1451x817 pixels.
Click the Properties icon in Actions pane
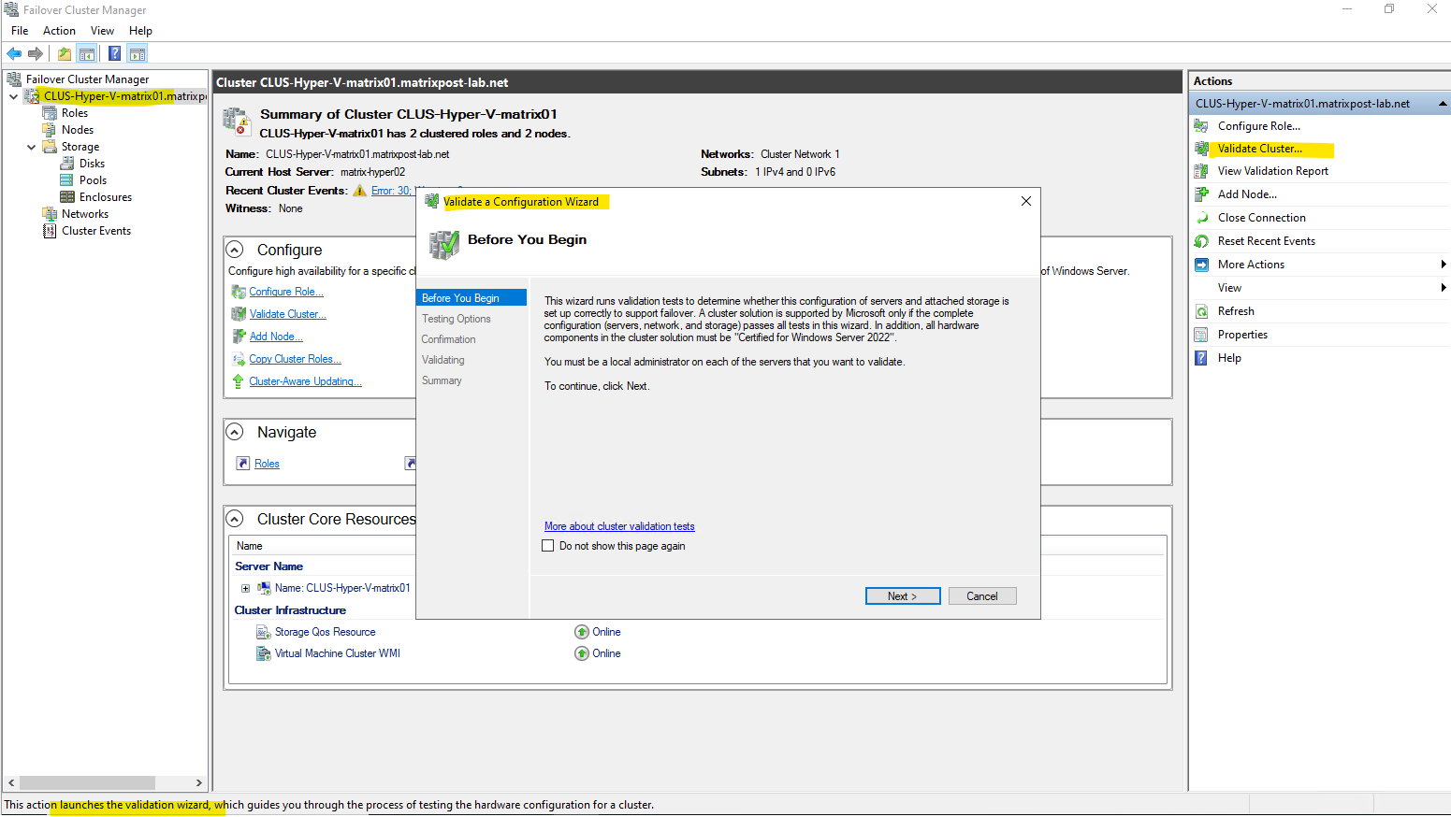pyautogui.click(x=1201, y=335)
